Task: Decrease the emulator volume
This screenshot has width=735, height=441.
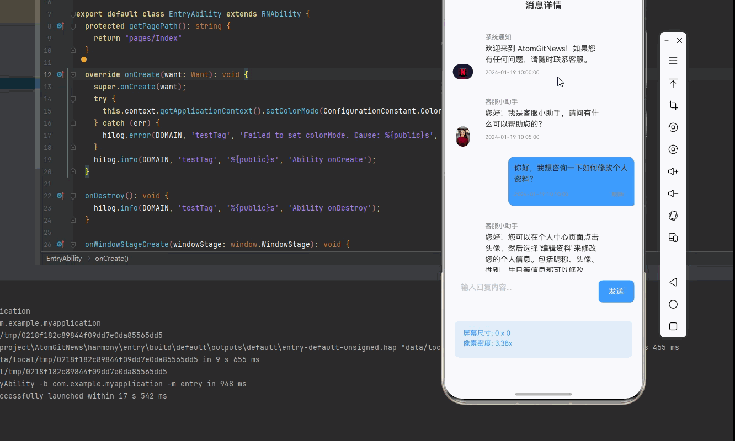Action: click(x=673, y=193)
